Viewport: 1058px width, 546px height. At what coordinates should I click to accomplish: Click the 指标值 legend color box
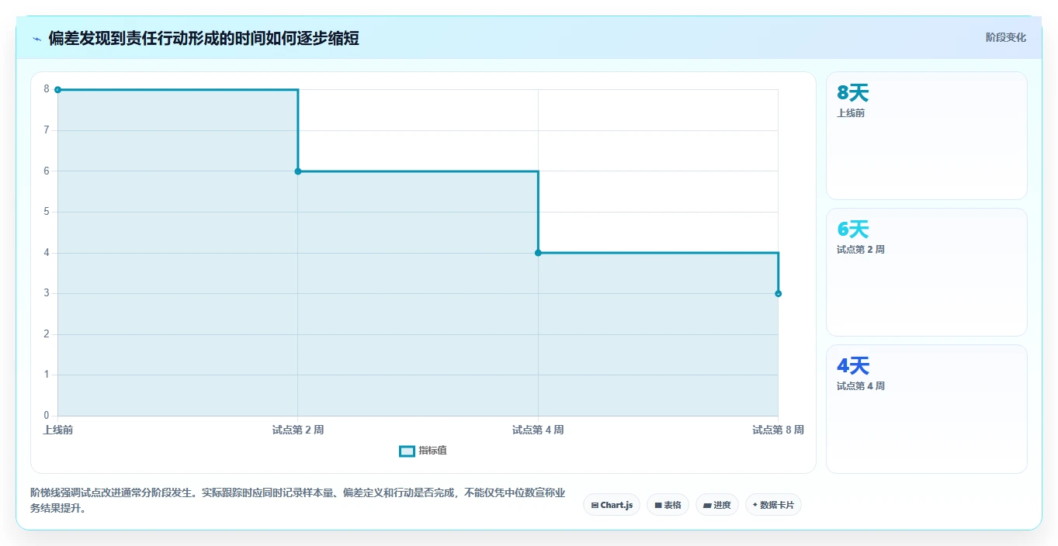[407, 451]
